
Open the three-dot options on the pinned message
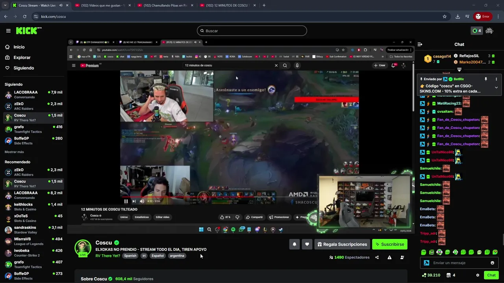pos(496,79)
